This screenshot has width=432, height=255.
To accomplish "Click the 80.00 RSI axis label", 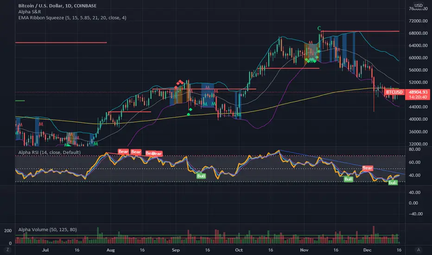I will coord(414,149).
